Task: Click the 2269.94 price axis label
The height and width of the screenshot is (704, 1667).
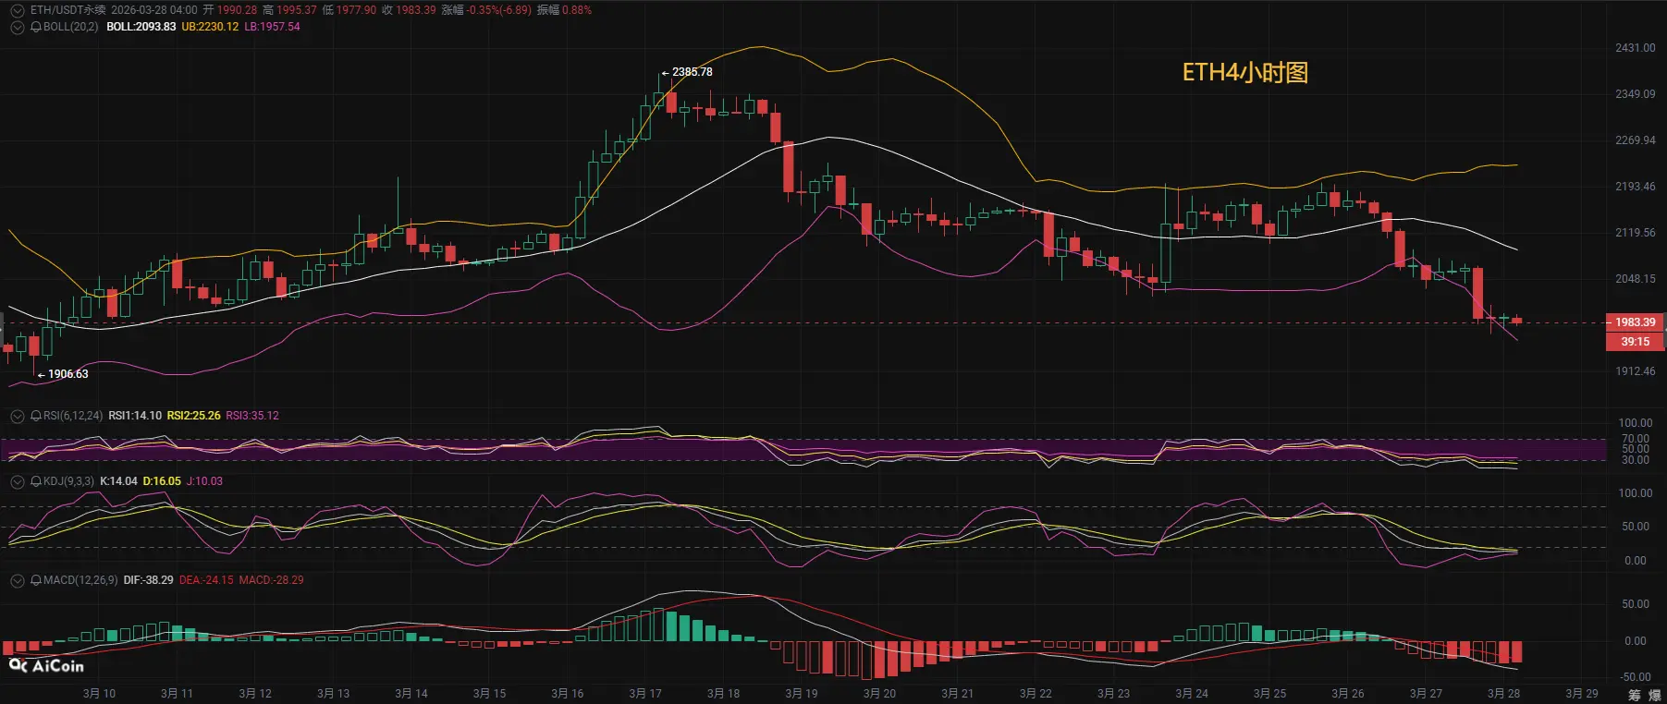Action: (x=1635, y=140)
